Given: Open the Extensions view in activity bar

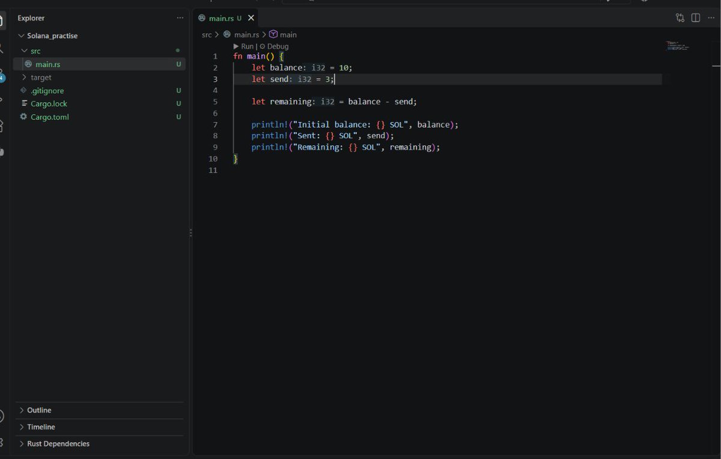Looking at the screenshot, I should (x=2, y=126).
